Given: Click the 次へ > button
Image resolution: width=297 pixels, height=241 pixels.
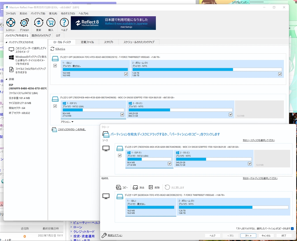Looking at the screenshot, I should 248,235.
